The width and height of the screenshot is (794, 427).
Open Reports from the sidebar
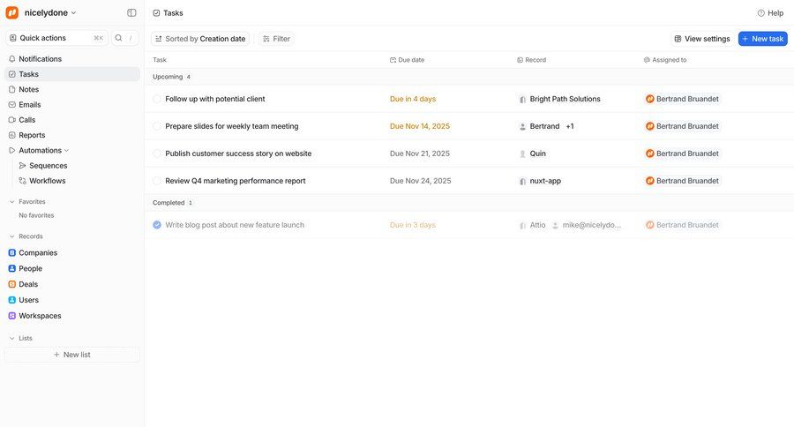32,135
